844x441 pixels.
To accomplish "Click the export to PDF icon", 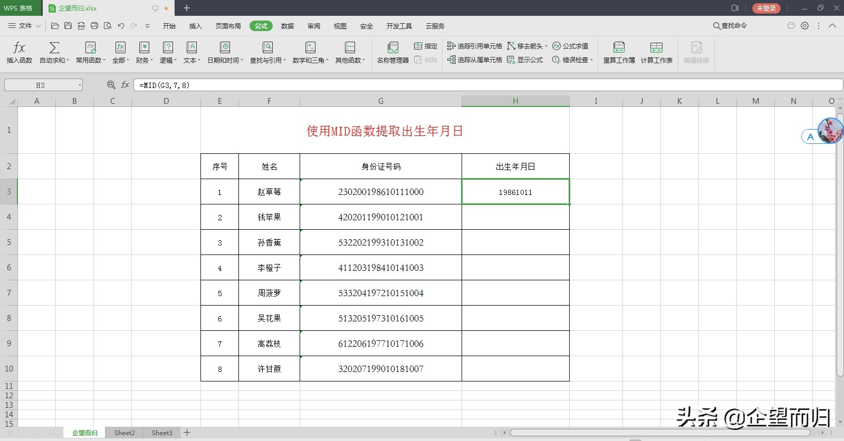I will [x=81, y=26].
